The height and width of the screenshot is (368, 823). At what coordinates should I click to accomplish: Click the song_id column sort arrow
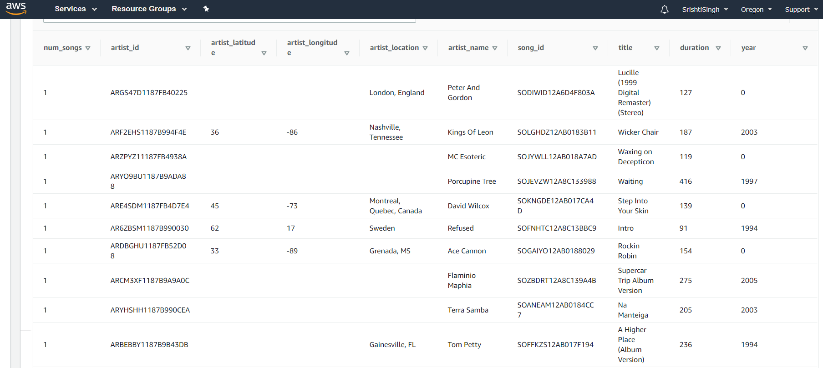click(x=595, y=48)
